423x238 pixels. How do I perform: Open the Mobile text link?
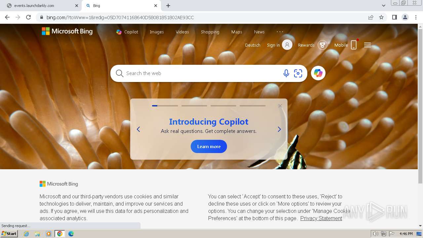pyautogui.click(x=341, y=45)
